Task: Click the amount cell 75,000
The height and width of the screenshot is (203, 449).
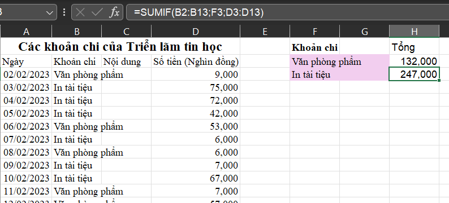Action: (x=196, y=87)
